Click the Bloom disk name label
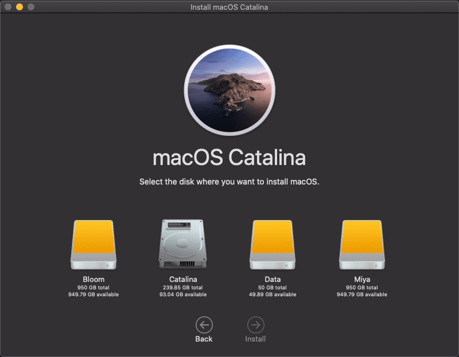Image resolution: width=459 pixels, height=357 pixels. click(x=93, y=279)
